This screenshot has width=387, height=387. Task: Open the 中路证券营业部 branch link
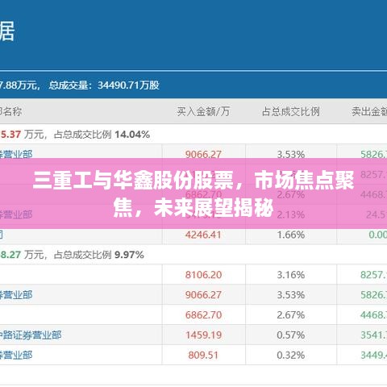(31, 335)
